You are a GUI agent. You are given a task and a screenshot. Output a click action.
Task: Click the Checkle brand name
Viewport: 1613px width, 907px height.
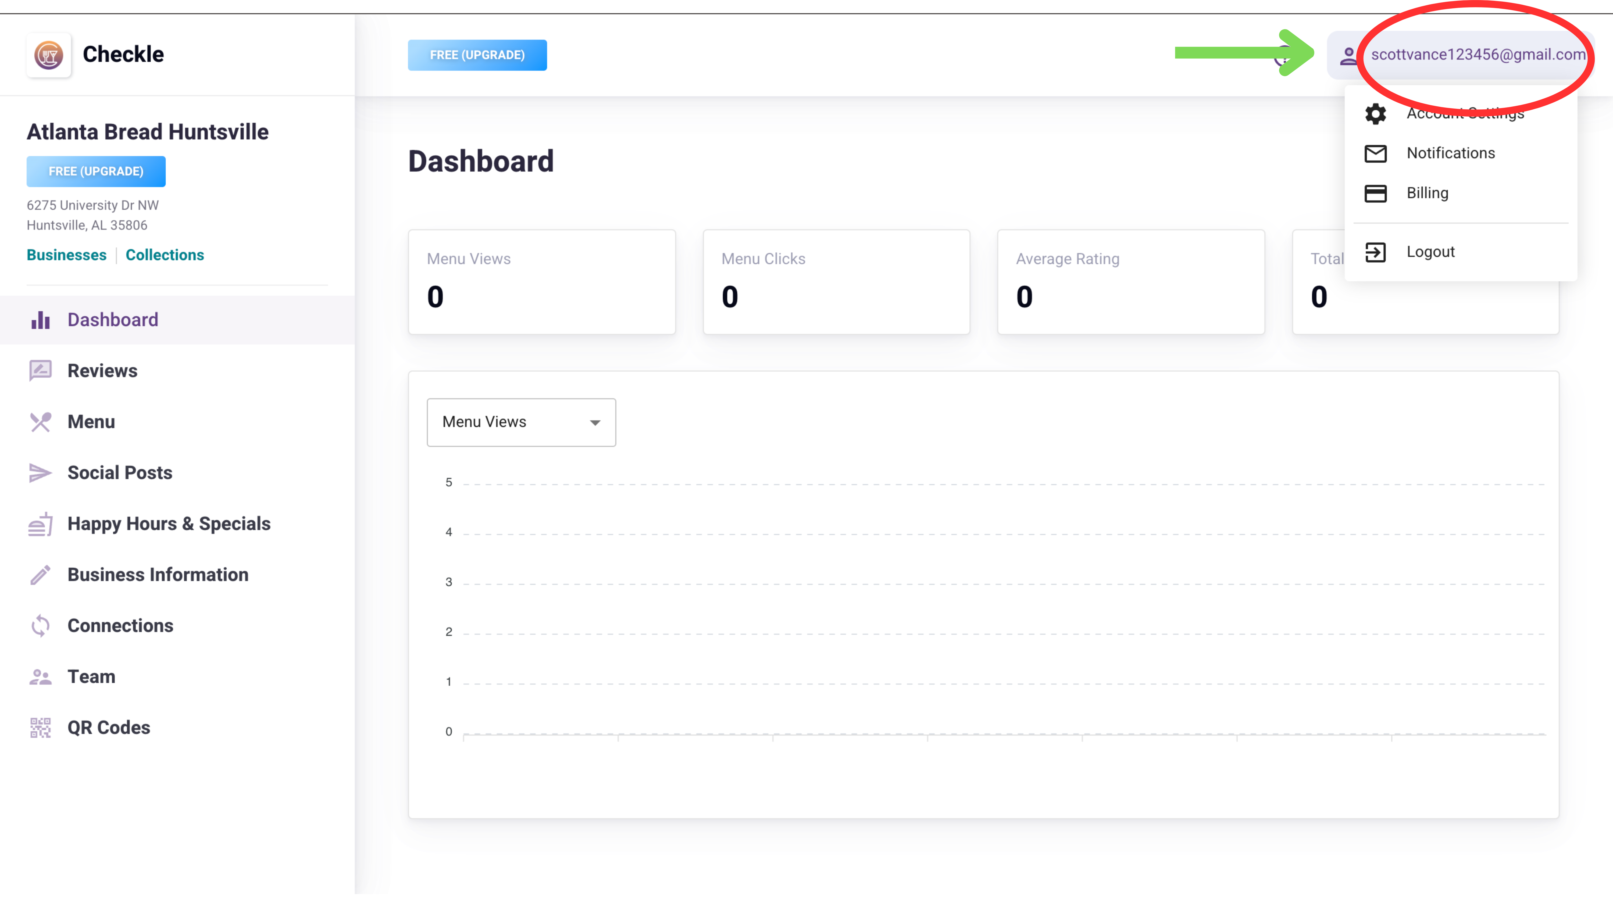(x=123, y=55)
